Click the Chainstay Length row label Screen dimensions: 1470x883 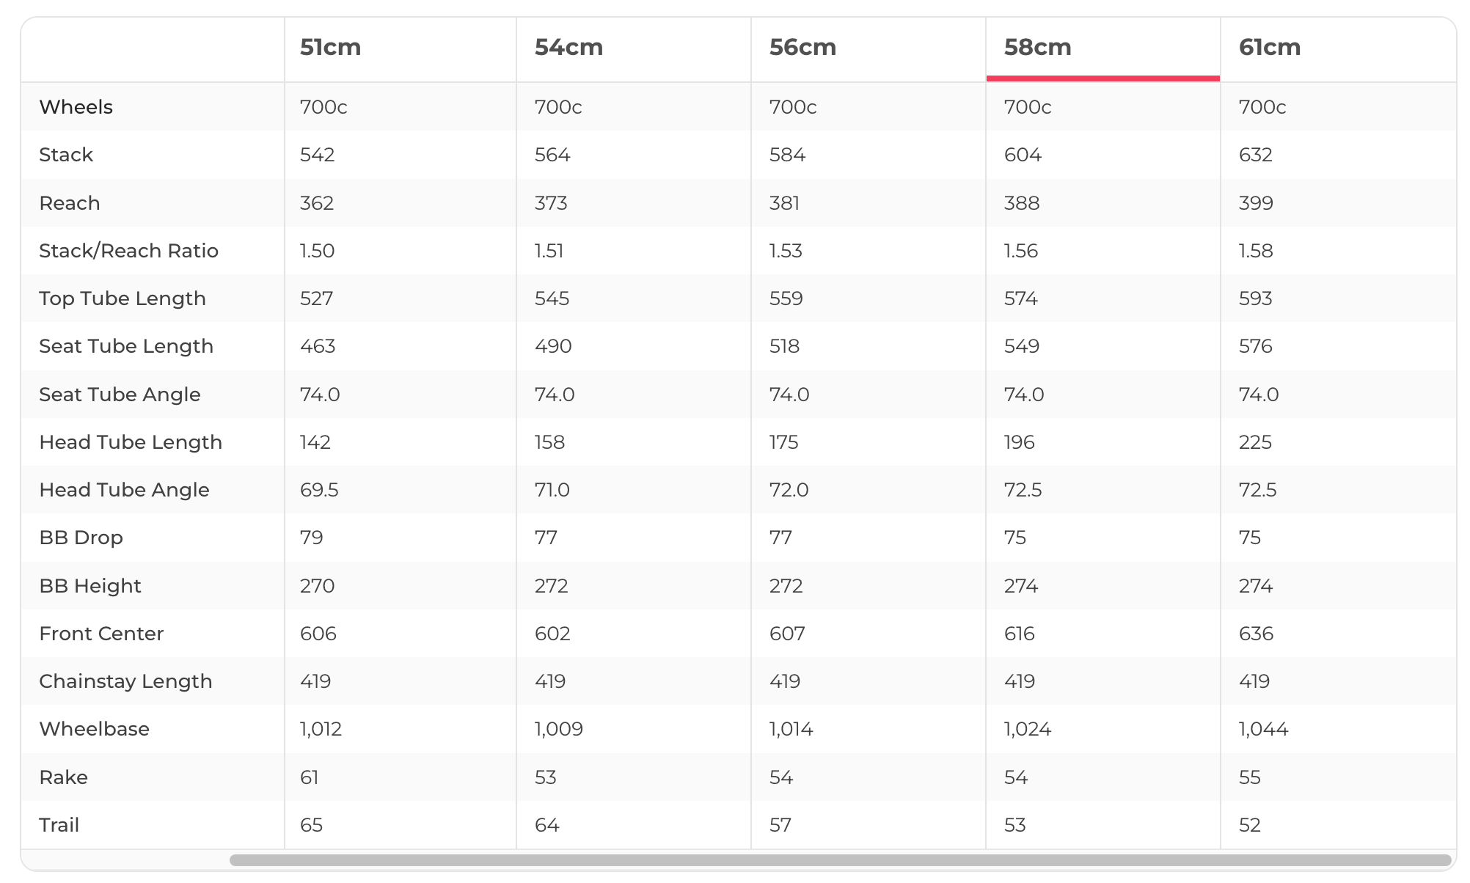pyautogui.click(x=125, y=681)
